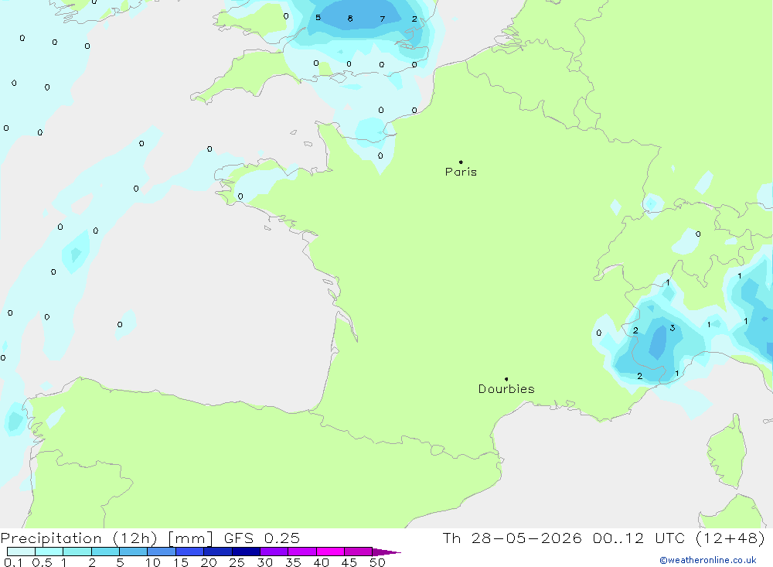Select the dark blue 25 mm legend swatch
The image size is (773, 567).
point(246,552)
